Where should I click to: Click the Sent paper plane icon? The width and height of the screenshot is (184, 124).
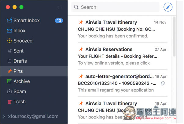pos(9,51)
